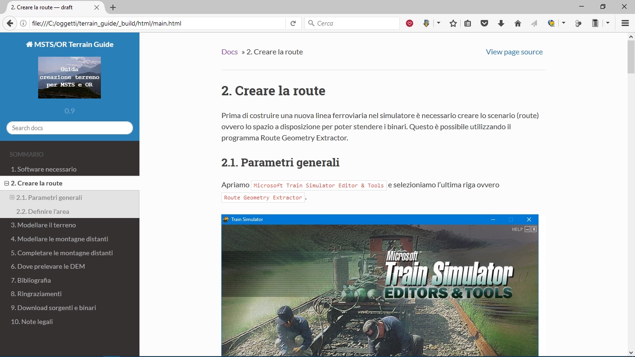Screen dimensions: 635x357
Task: Open dropdown beside download helper extension
Action: 438,23
